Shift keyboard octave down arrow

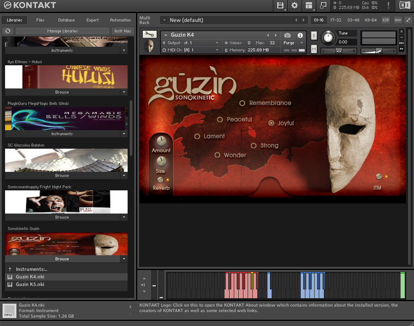click(x=144, y=291)
